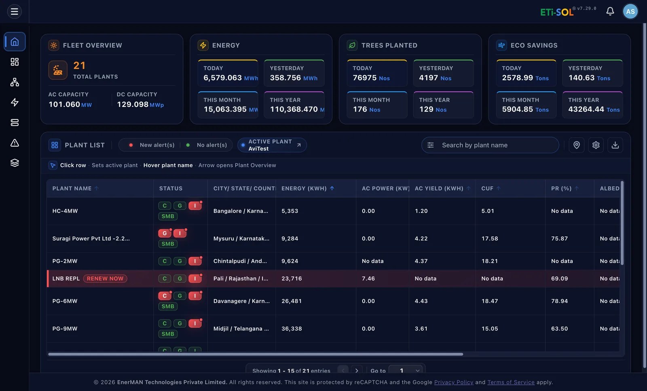
Task: Click the Energy Today 6,579.063 MWh card
Action: (x=228, y=73)
